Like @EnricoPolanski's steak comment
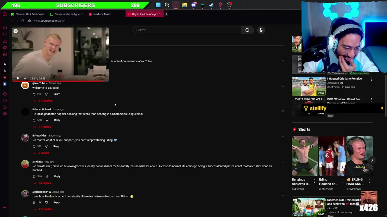387x217 pixels. 34,120
